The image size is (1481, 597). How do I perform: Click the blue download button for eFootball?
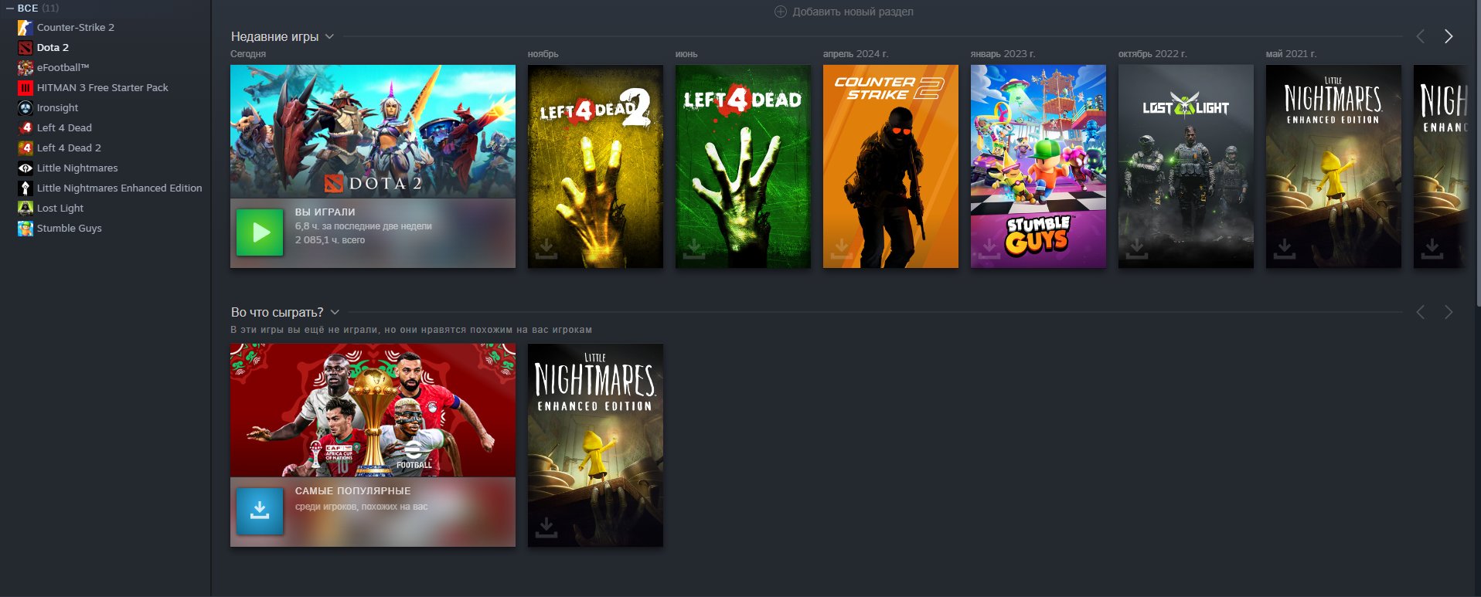click(260, 511)
